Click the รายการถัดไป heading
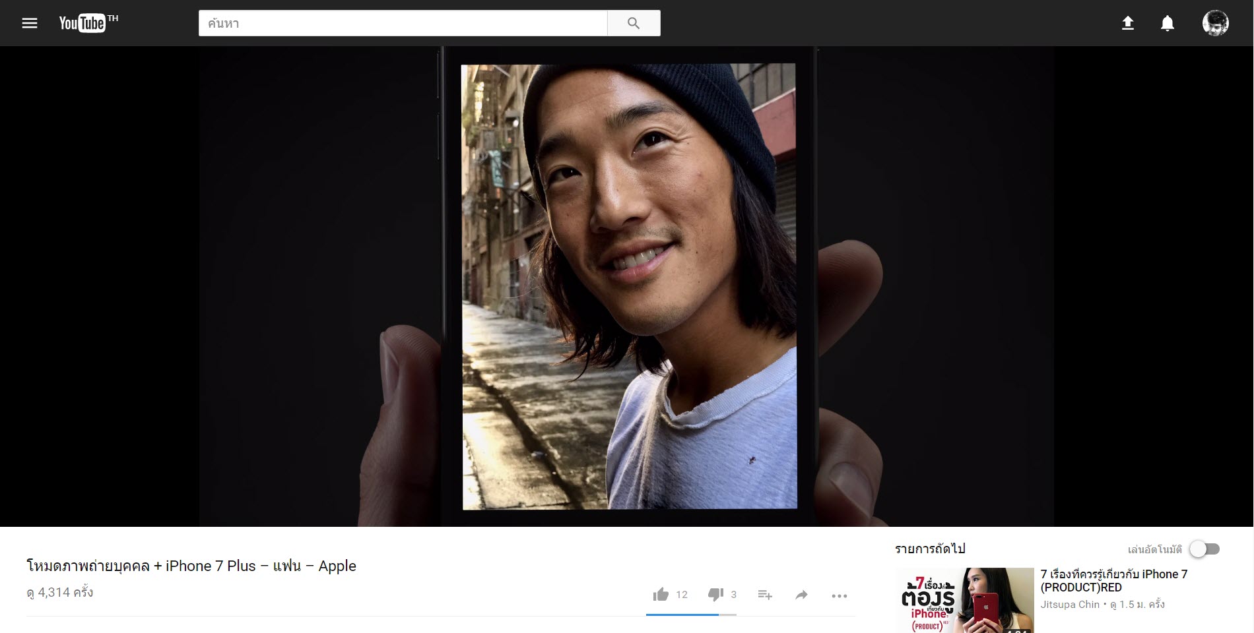The height and width of the screenshot is (633, 1254). [930, 549]
